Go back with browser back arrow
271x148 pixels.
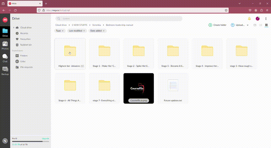tap(4, 10)
